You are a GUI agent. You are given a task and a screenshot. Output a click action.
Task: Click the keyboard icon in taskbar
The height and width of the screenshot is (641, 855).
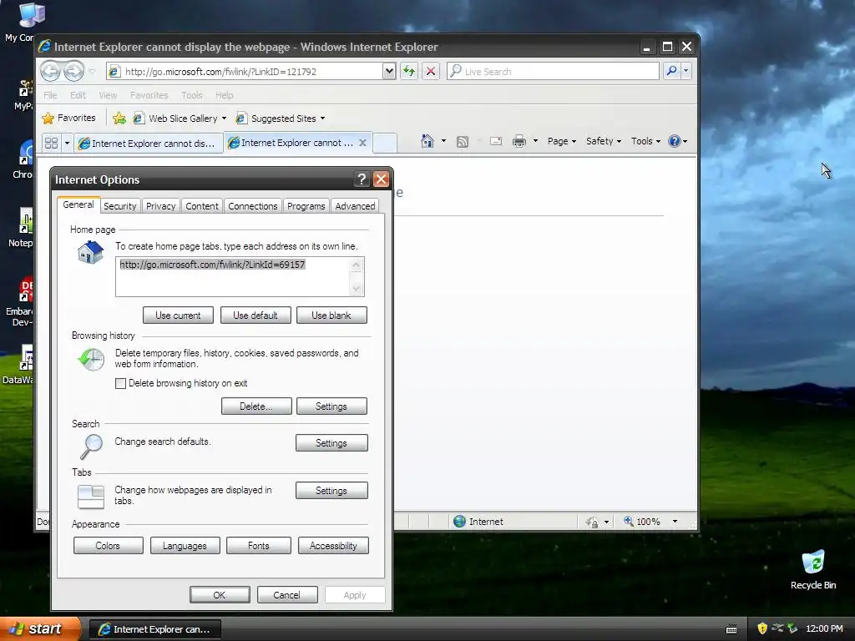click(x=731, y=629)
